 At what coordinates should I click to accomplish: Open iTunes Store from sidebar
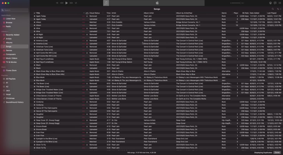click(x=11, y=70)
